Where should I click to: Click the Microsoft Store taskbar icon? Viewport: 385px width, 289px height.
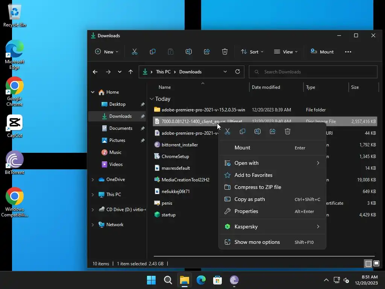218,280
